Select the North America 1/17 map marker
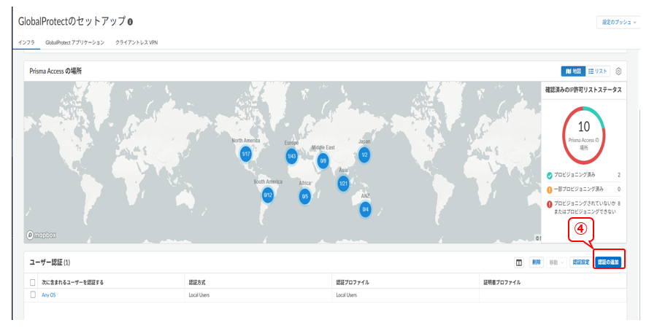Image resolution: width=657 pixels, height=328 pixels. click(246, 154)
